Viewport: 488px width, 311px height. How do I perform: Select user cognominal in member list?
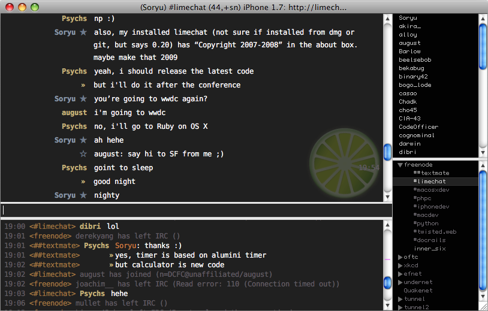coord(417,135)
